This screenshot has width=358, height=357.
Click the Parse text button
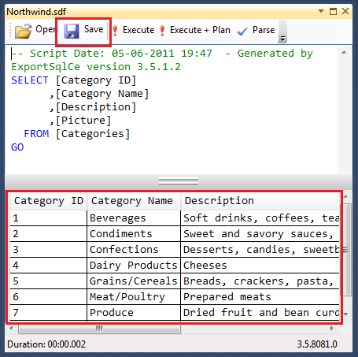[264, 30]
